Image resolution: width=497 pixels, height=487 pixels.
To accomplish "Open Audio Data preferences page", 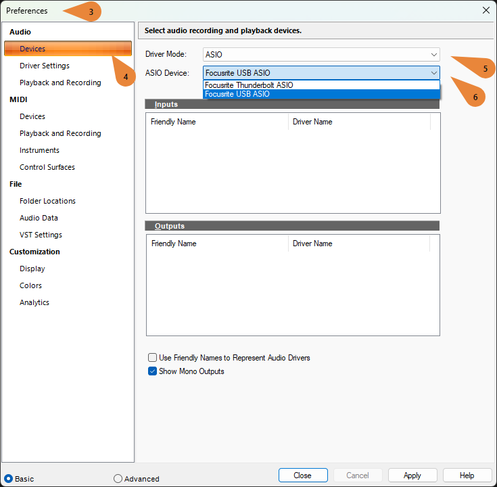I will coord(39,218).
